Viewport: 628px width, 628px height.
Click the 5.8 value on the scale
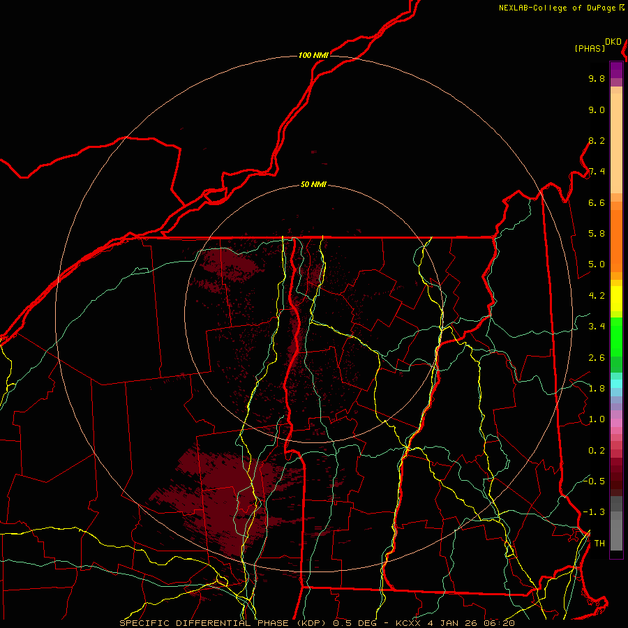pos(597,234)
